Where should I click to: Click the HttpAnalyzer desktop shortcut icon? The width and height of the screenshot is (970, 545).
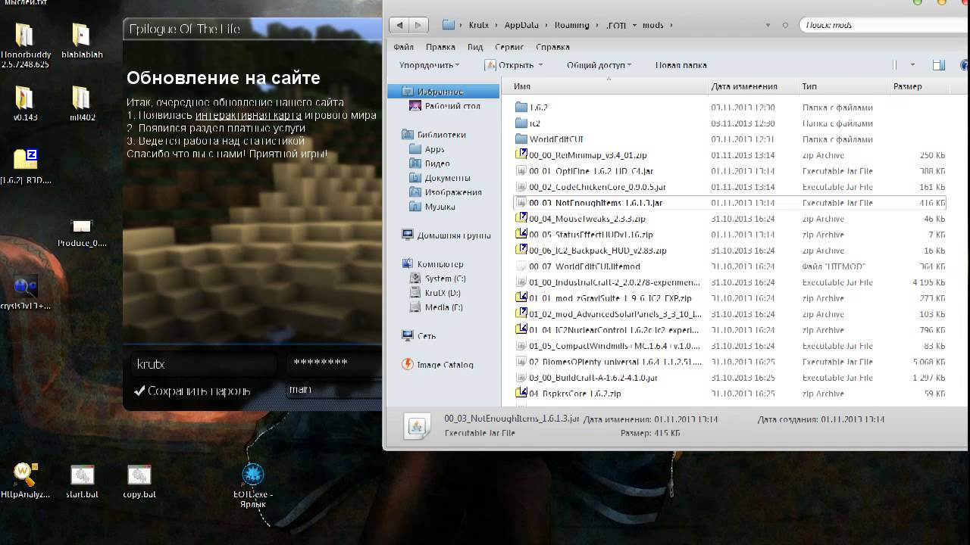(25, 475)
